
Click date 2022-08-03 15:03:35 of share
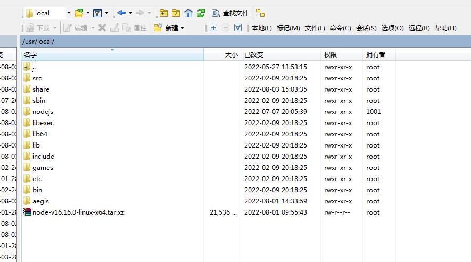tap(276, 89)
